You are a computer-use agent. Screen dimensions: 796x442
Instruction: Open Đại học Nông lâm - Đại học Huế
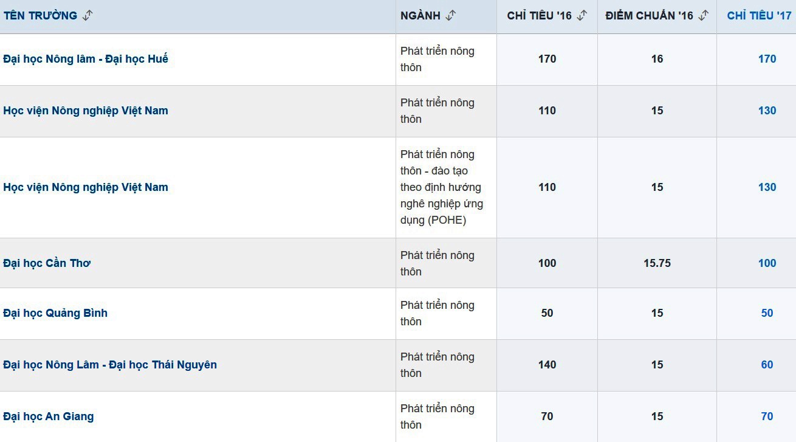(86, 59)
